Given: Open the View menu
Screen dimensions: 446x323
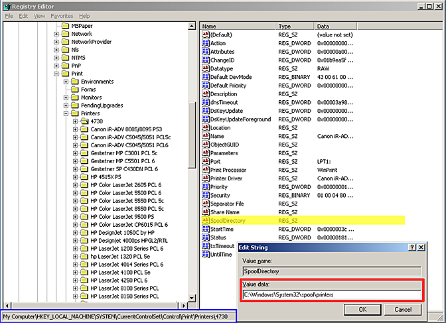Looking at the screenshot, I should pos(39,16).
